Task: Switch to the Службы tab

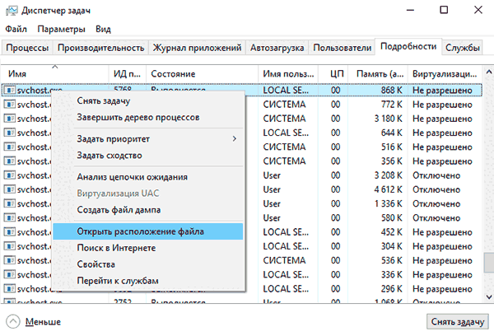Action: [462, 48]
